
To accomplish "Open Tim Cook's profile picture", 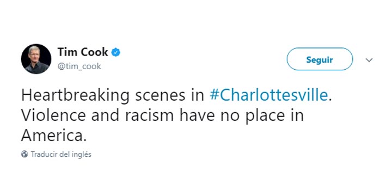I will click(x=36, y=59).
